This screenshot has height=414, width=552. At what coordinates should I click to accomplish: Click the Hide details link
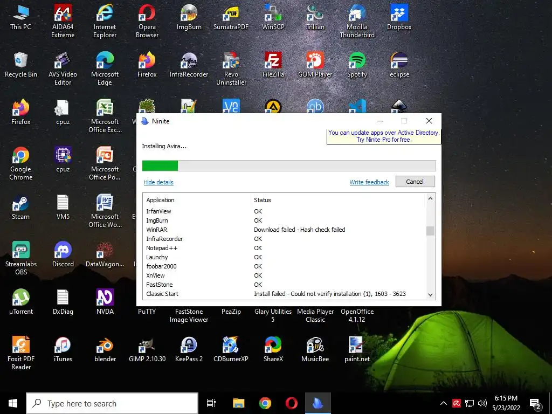point(158,182)
